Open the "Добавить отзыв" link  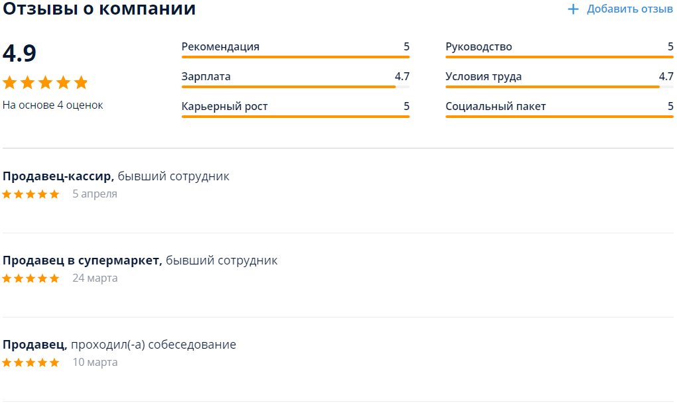[629, 9]
